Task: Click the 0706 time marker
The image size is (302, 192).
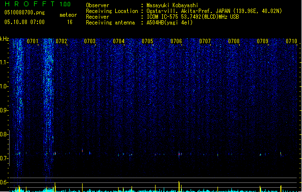Action: 176,41
